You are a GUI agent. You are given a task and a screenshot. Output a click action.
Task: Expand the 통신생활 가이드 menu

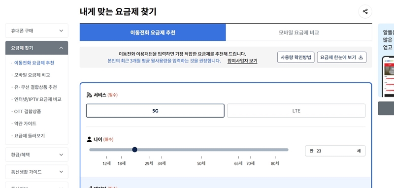coord(36,172)
